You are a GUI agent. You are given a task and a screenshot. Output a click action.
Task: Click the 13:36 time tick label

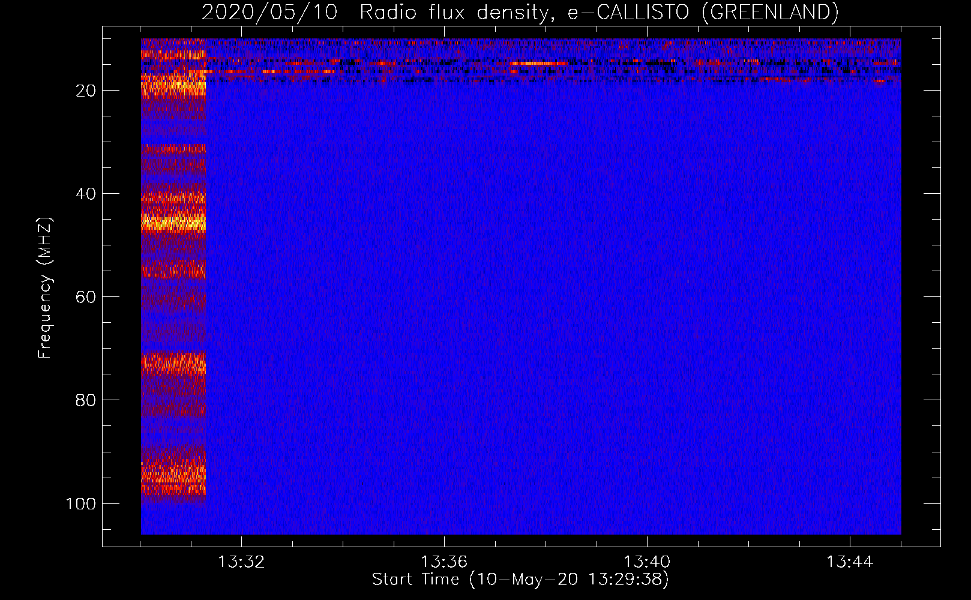(444, 562)
